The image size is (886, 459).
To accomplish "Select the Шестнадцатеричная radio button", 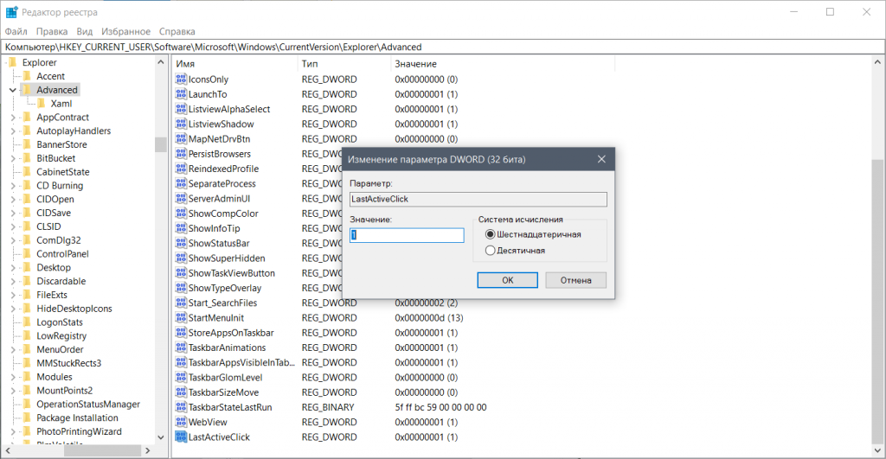I will pyautogui.click(x=491, y=234).
